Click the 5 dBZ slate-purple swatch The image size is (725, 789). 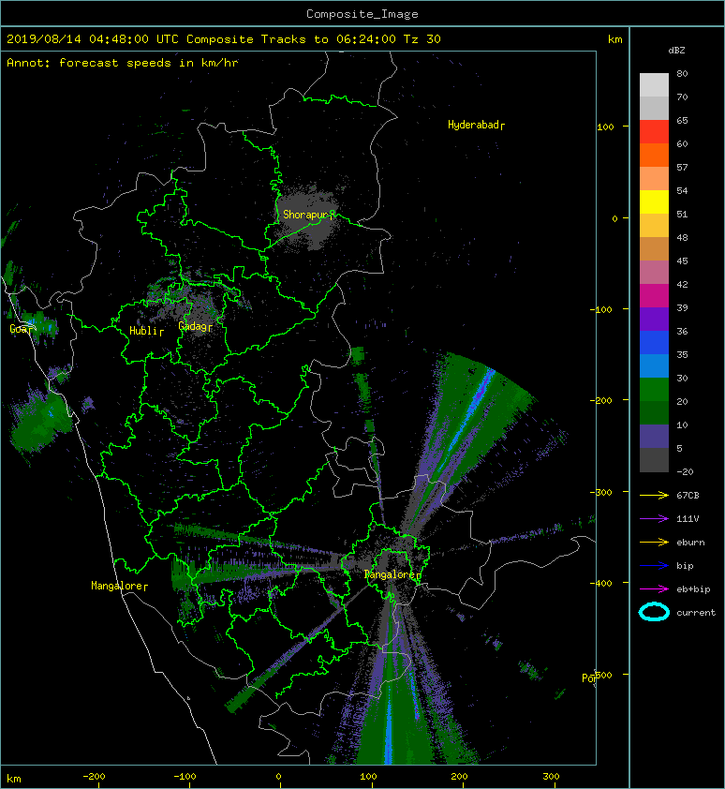tap(654, 437)
